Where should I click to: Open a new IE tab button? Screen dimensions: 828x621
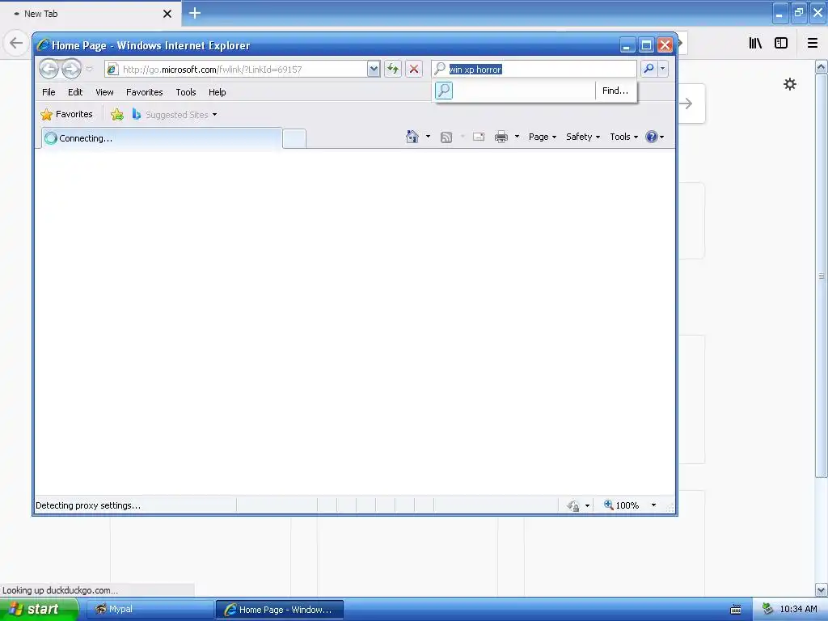(294, 139)
